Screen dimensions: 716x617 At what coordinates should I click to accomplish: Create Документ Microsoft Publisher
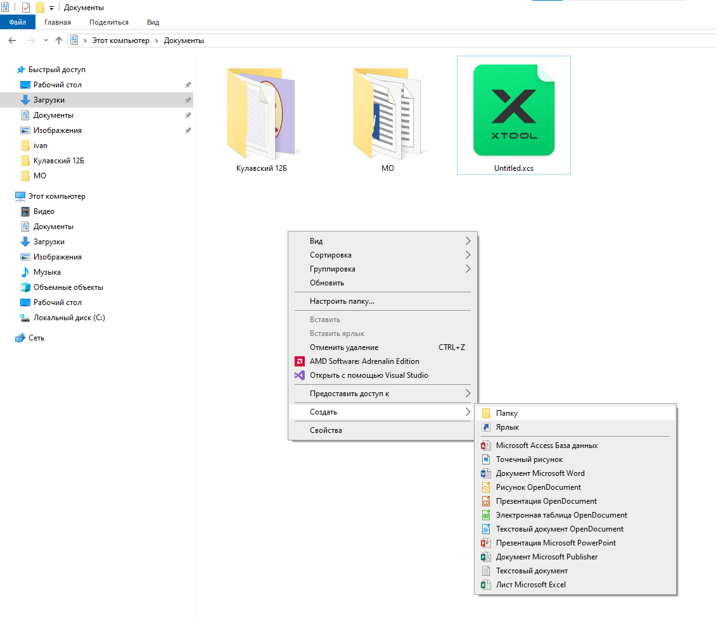coord(575,557)
